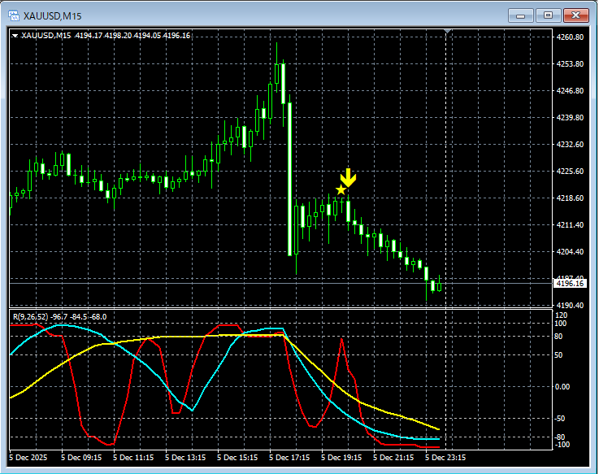Click the 5 Dec 23:15 time axis label

point(445,457)
